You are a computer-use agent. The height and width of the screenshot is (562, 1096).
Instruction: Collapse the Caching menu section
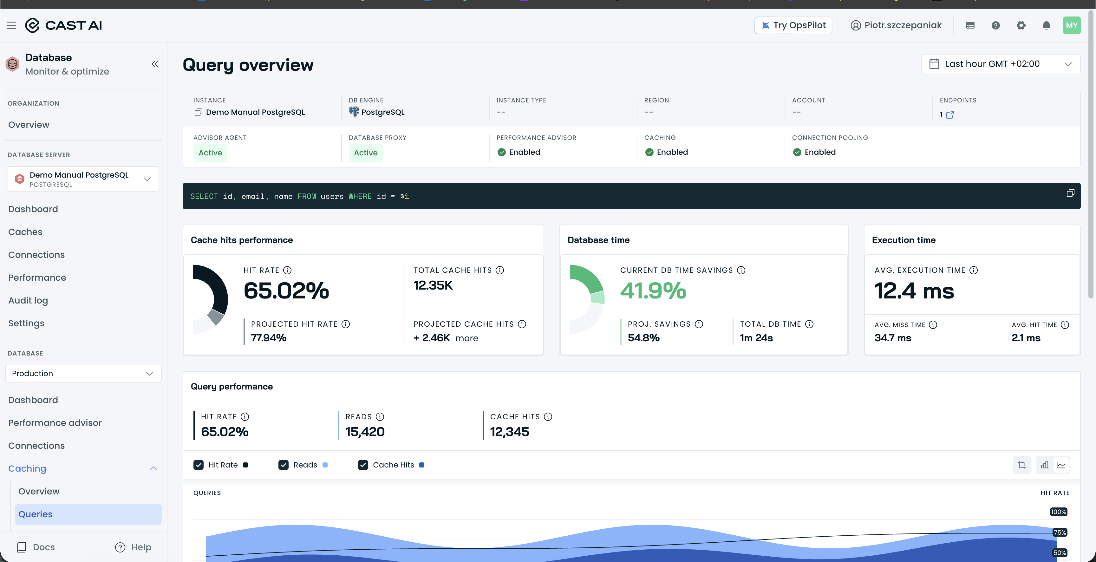153,468
